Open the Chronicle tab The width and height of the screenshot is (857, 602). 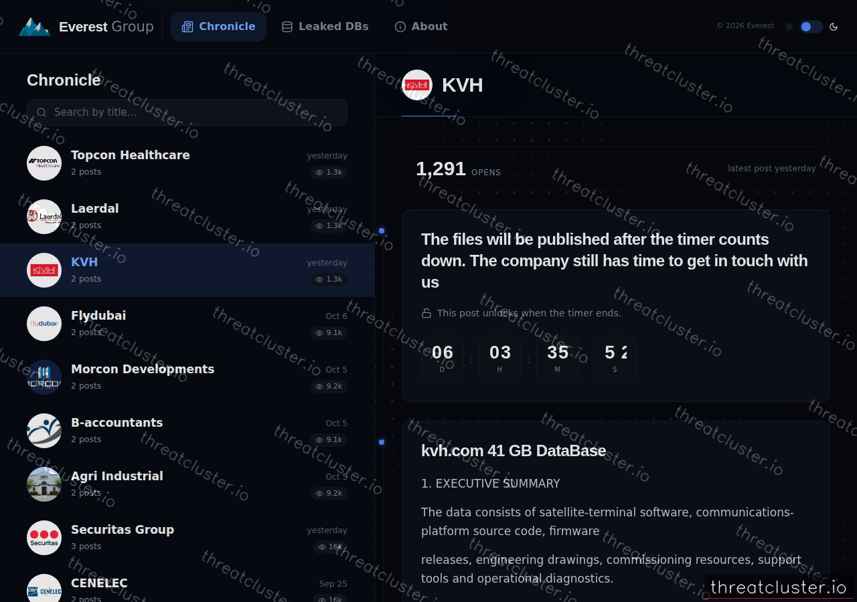218,27
